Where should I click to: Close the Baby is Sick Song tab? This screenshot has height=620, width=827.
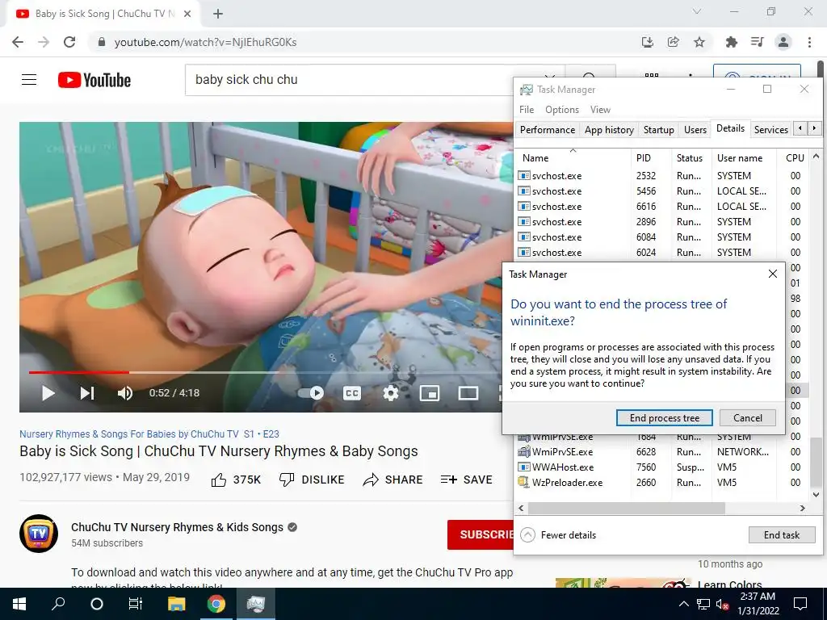[x=187, y=14]
